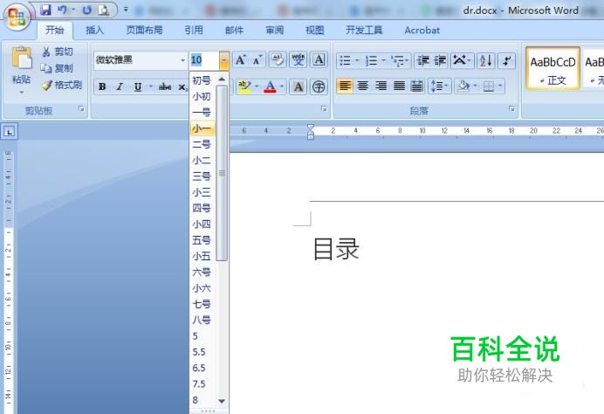Activate the 格式刷 format painter
This screenshot has width=604, height=414.
pos(62,86)
